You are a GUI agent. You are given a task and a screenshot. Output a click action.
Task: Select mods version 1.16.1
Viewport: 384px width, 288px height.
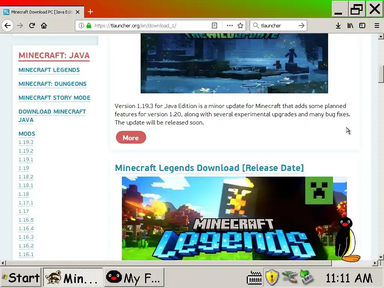click(26, 255)
